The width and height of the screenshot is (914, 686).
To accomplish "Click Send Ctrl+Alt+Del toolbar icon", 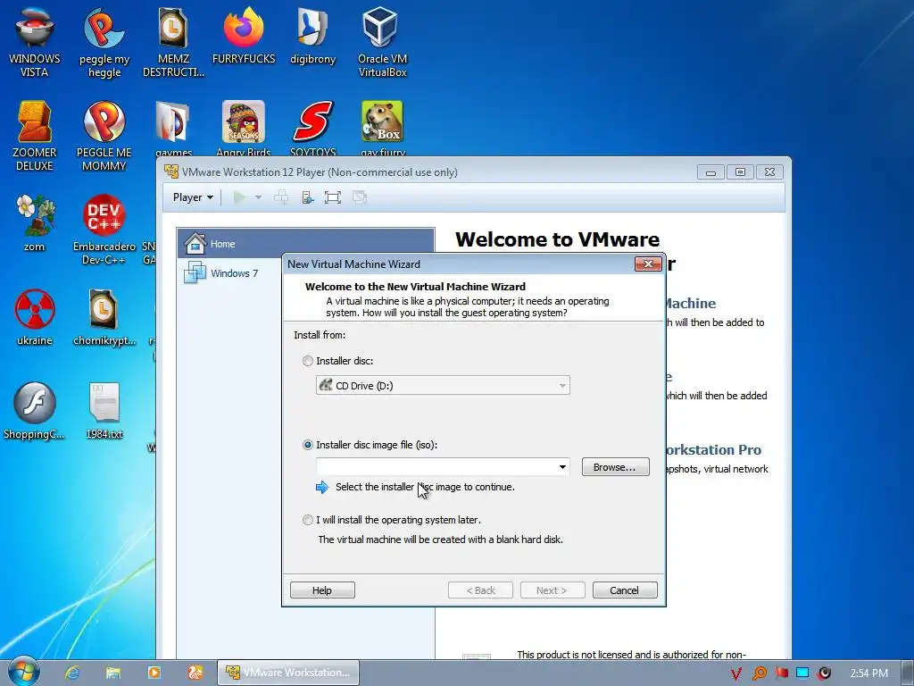I will tap(281, 197).
